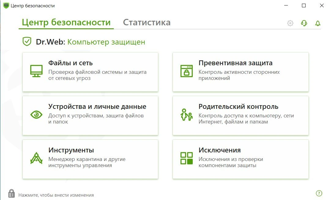Open the settings gear icon
331x200 pixels.
pyautogui.click(x=290, y=23)
